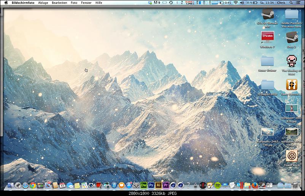Open Messages speech bubble icon in Dock
Image resolution: width=305 pixels, height=196 pixels.
[x=70, y=185]
